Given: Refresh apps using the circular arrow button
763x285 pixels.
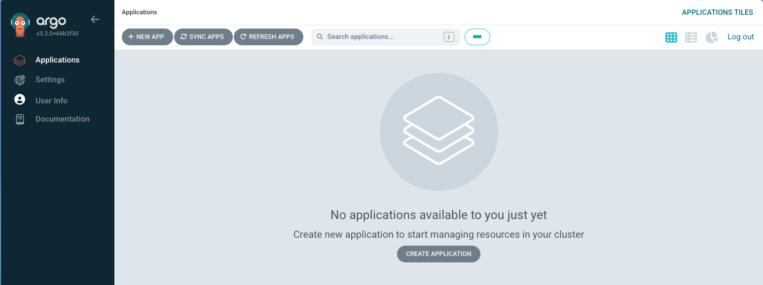Looking at the screenshot, I should 268,36.
